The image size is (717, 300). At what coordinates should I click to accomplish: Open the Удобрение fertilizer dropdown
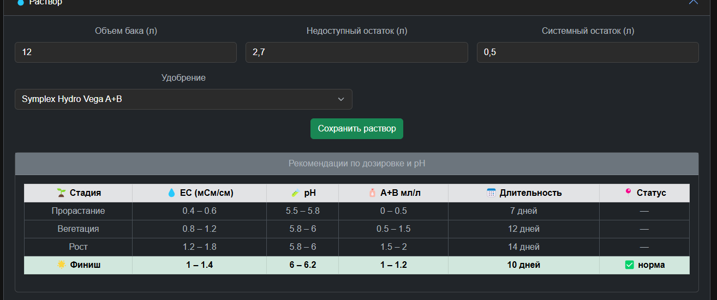(x=183, y=99)
